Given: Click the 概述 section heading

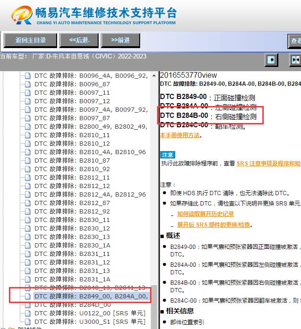Looking at the screenshot, I should (173, 236).
